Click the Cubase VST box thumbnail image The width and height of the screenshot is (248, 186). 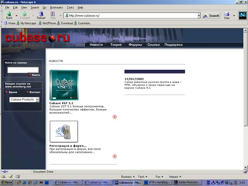click(x=64, y=85)
